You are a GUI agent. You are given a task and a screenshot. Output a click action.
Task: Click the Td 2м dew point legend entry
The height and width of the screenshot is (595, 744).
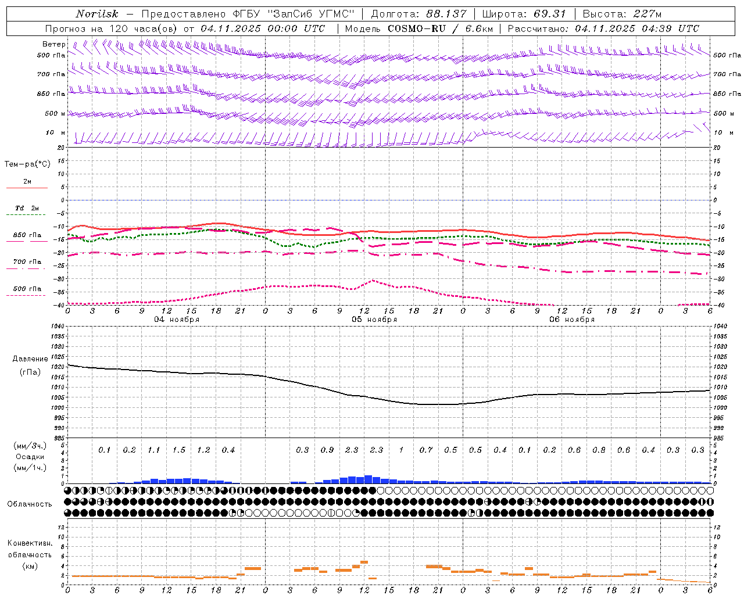[x=27, y=208]
